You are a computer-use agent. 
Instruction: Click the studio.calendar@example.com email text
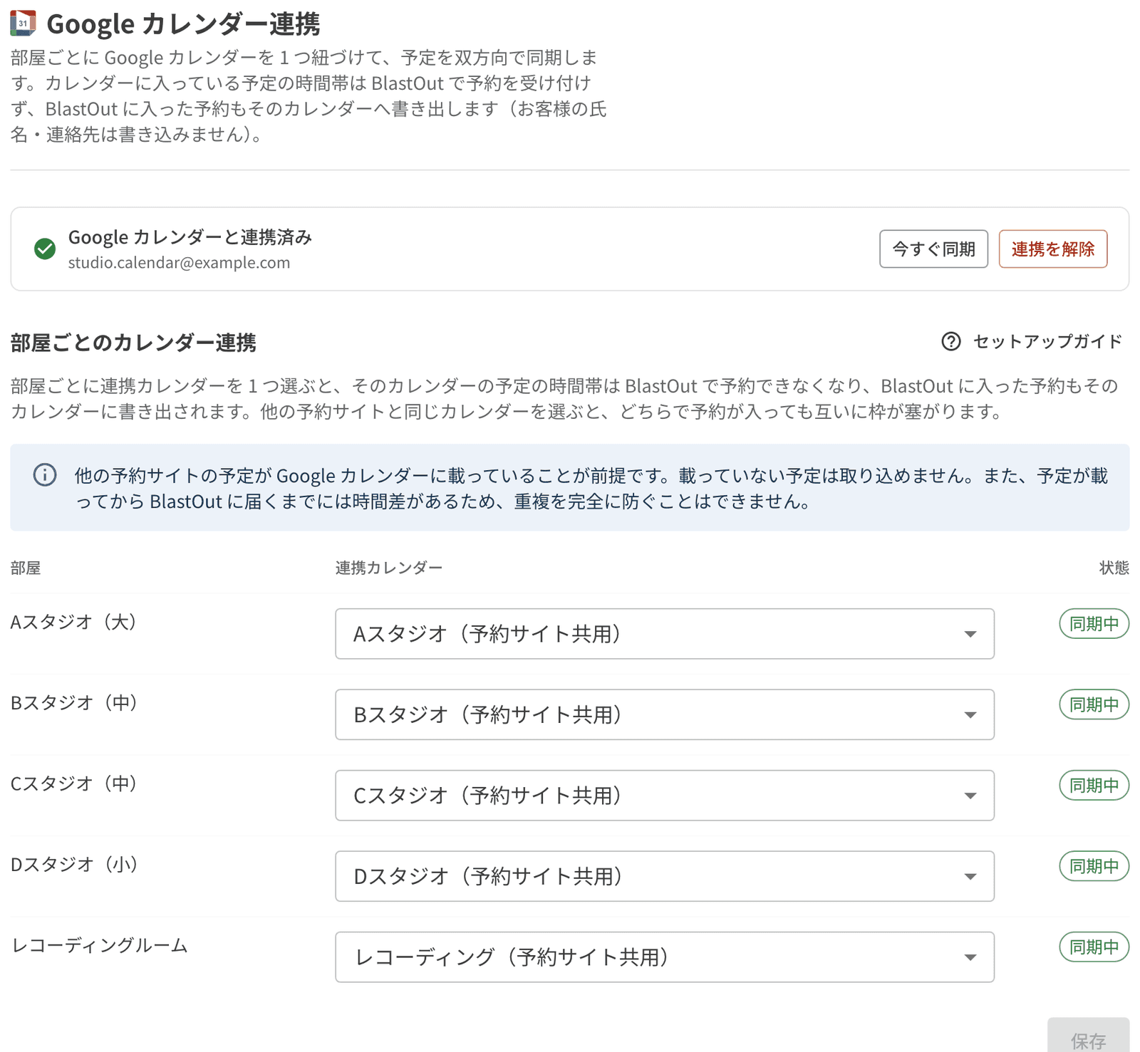click(179, 263)
